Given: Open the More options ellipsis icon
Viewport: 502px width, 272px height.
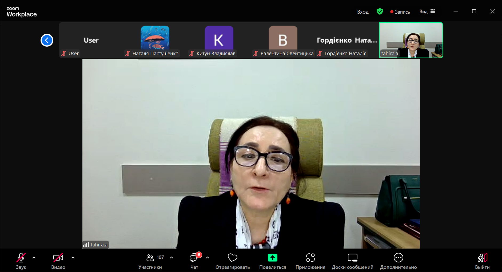Looking at the screenshot, I should point(398,258).
